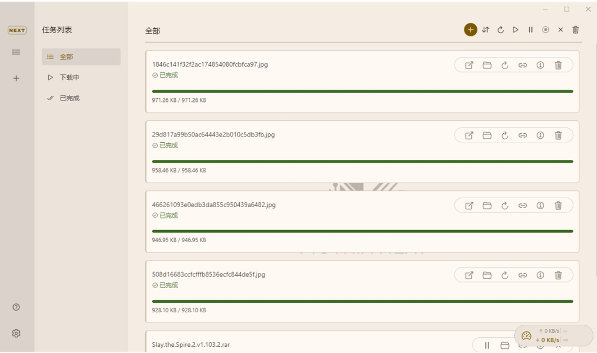Select the 已完成 filter in the task list
The image size is (597, 353).
pos(81,98)
